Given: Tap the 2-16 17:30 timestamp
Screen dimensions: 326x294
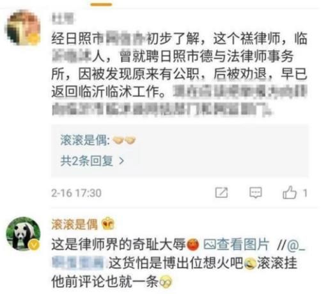Looking at the screenshot, I should coord(76,193).
